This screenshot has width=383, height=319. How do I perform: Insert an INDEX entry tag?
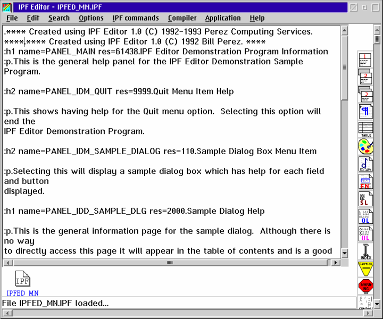(365, 252)
